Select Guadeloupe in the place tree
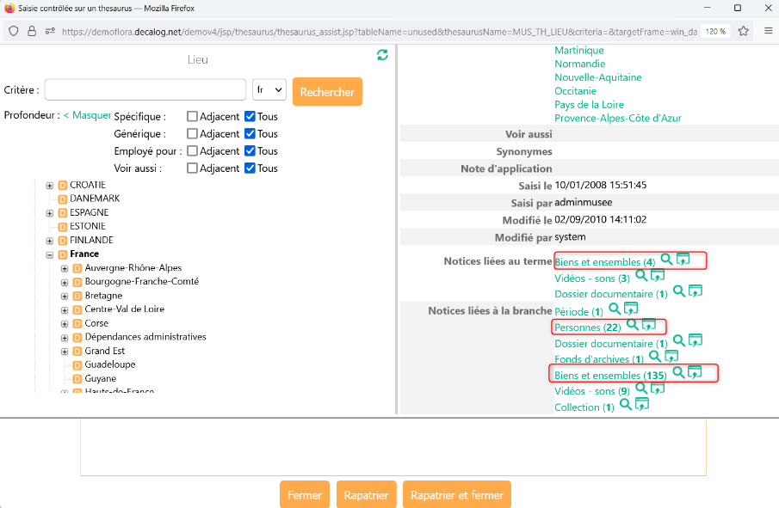 coord(109,364)
